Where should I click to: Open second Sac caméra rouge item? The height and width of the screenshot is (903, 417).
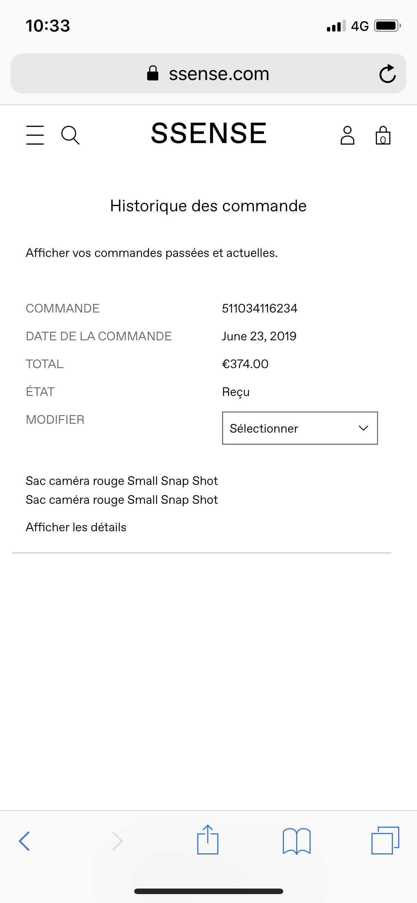point(122,500)
